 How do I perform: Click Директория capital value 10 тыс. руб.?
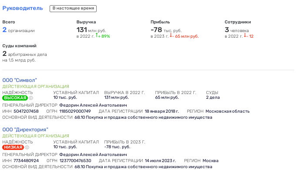[x=65, y=147]
